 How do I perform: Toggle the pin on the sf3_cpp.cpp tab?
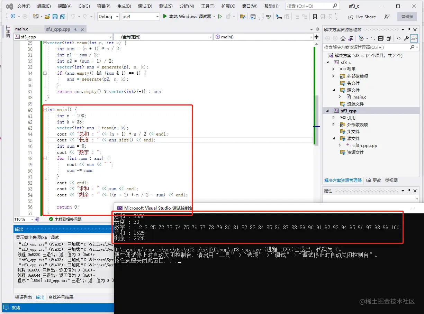tap(76, 29)
